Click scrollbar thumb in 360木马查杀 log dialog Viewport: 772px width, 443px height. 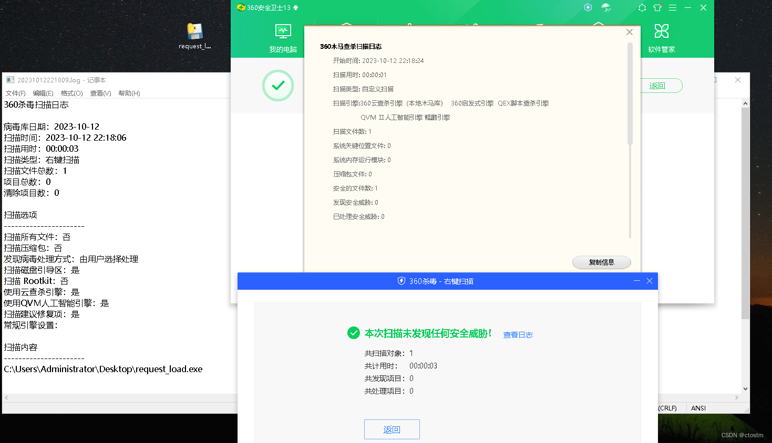[x=630, y=93]
